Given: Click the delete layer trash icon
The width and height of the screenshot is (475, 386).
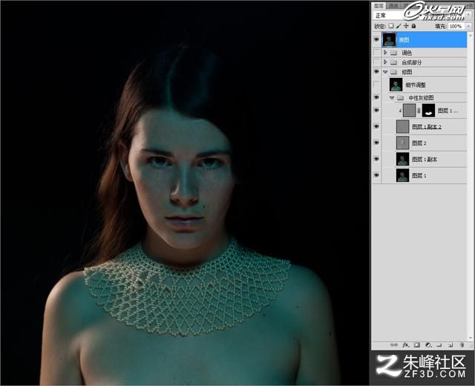Looking at the screenshot, I should pyautogui.click(x=462, y=344).
